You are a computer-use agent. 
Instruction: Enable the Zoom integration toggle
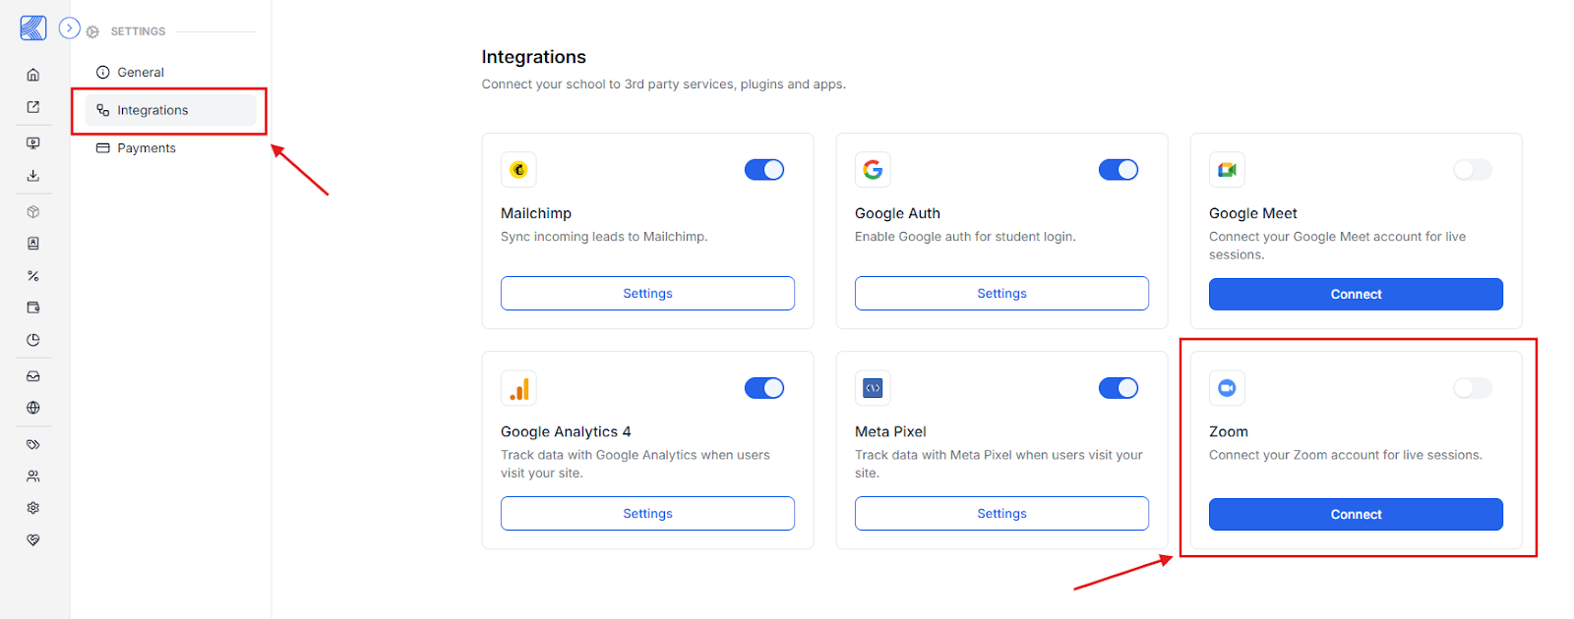[1473, 388]
